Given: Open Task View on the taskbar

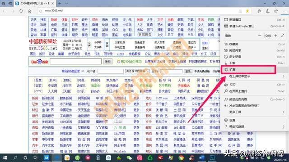Looking at the screenshot, I should pyautogui.click(x=35, y=158).
